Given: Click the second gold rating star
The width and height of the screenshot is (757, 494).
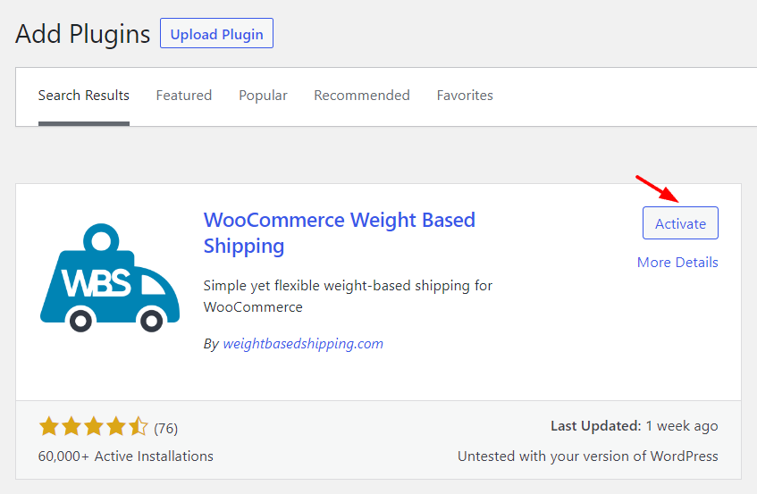Looking at the screenshot, I should 71,427.
